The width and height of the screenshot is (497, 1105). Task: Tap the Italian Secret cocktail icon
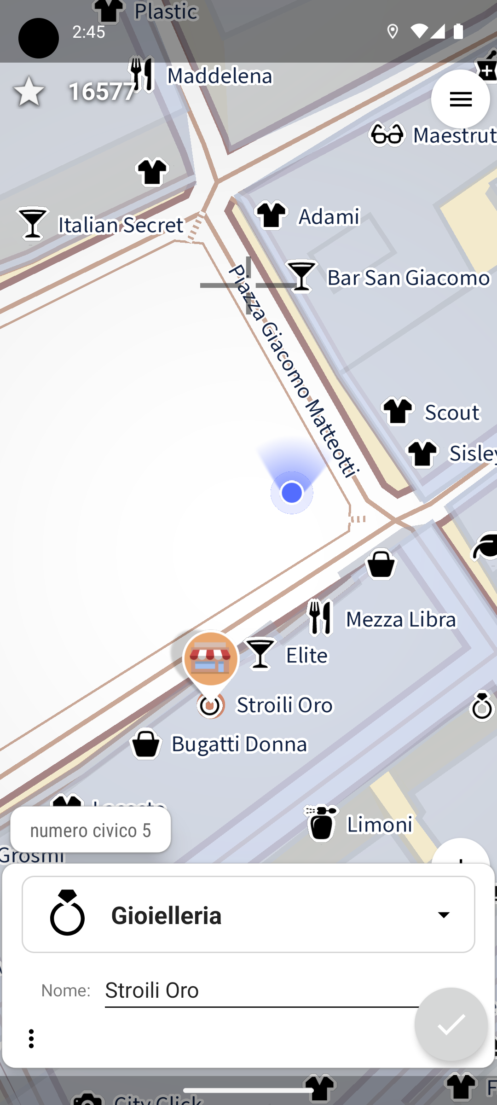coord(32,223)
